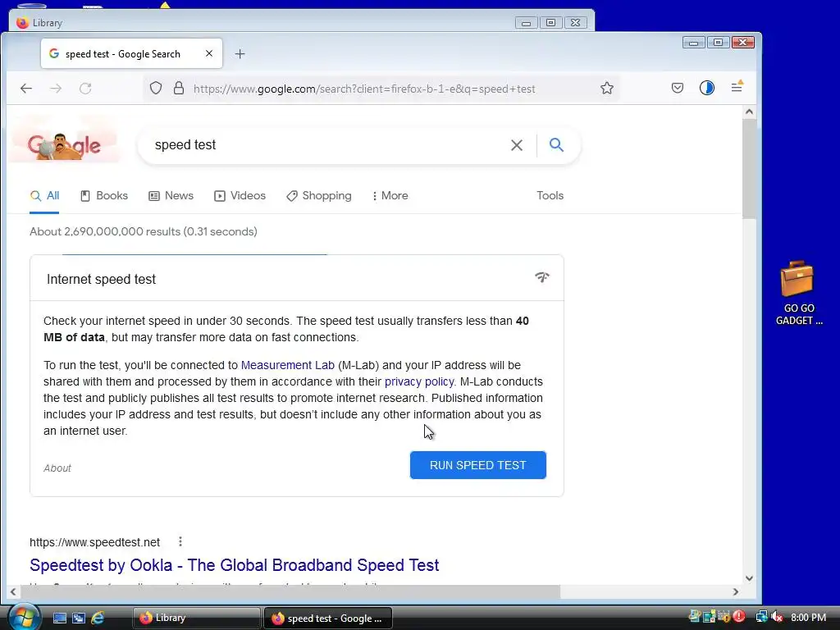Open the Firefox application menu

(x=737, y=87)
